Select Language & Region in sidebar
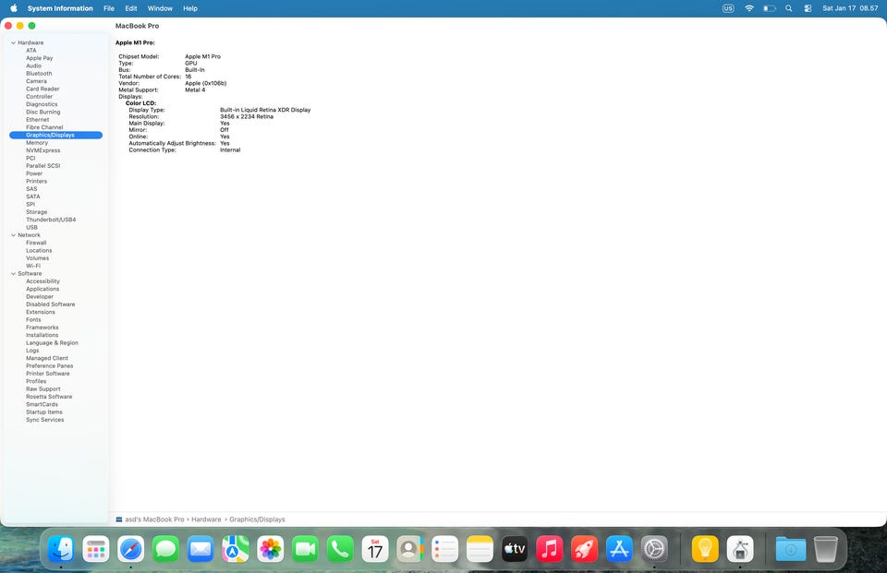 [52, 343]
